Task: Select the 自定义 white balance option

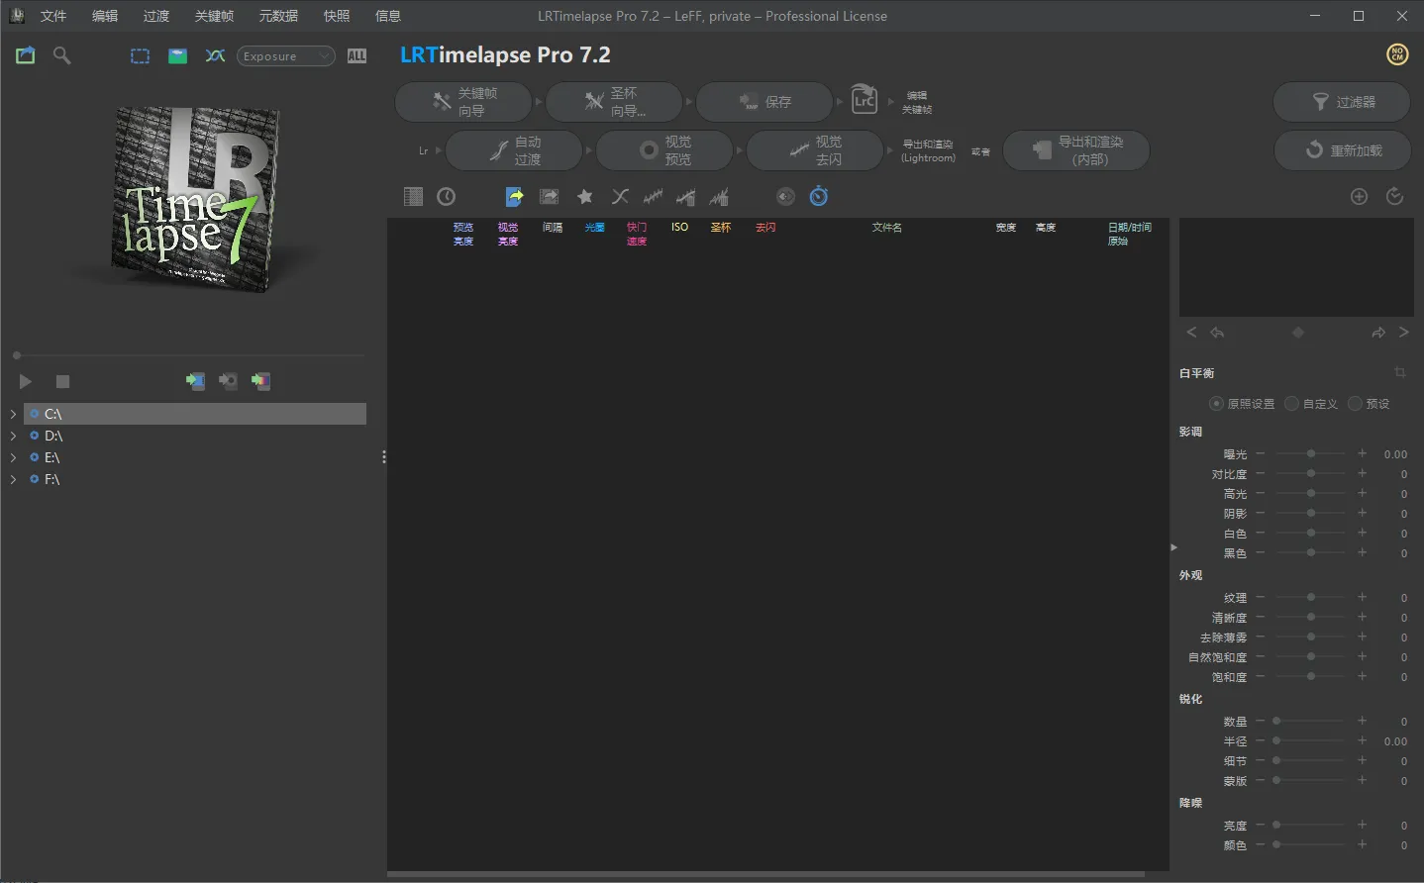Action: click(x=1291, y=404)
